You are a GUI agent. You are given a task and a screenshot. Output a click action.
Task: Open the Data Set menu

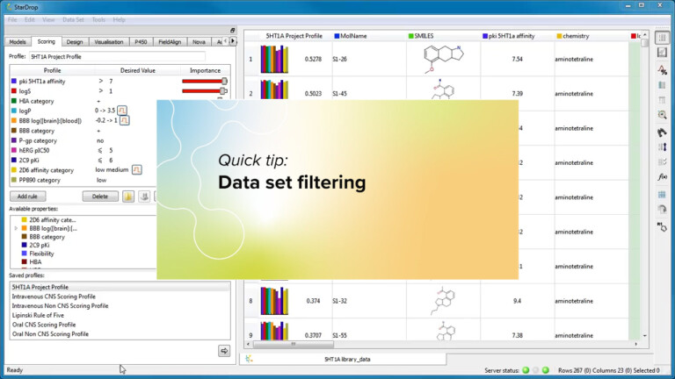[73, 19]
